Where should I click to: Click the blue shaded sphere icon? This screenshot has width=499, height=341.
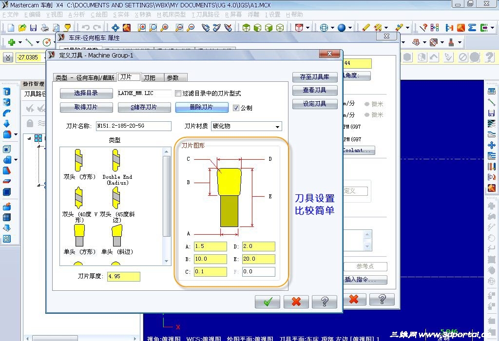pos(342,28)
